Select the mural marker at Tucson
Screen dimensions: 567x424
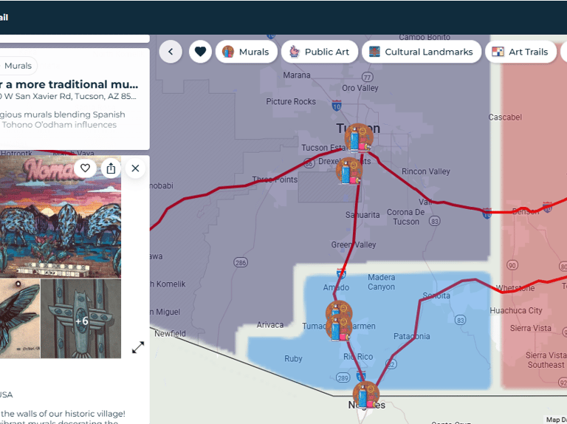[x=359, y=138]
